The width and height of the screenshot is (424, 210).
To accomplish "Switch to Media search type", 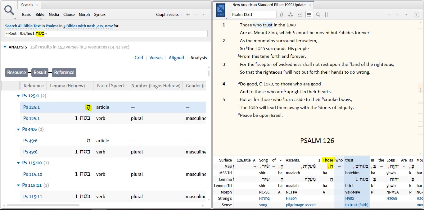I will click(x=54, y=14).
